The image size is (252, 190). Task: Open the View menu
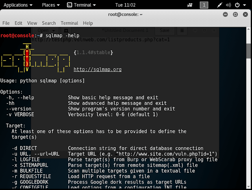[x=32, y=23]
